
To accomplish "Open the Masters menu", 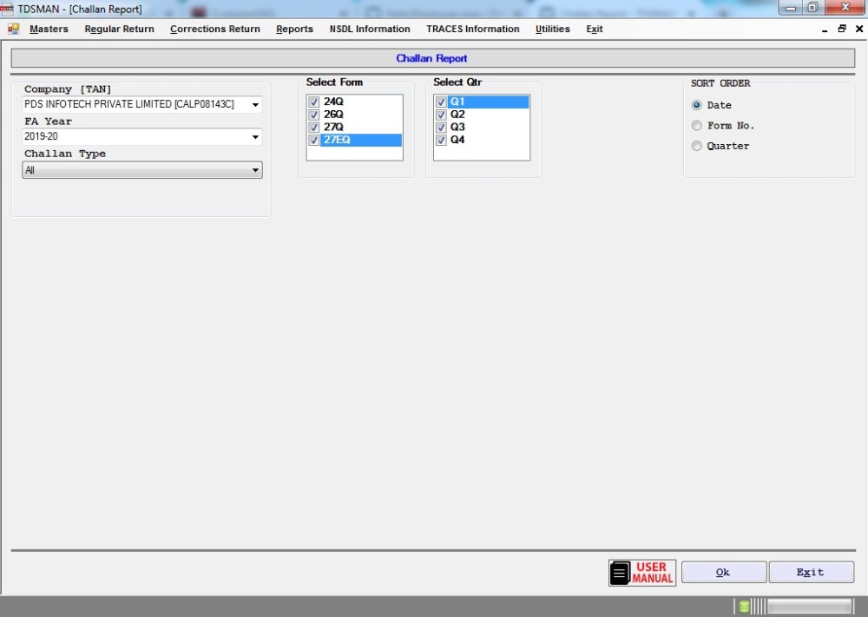I will [49, 29].
